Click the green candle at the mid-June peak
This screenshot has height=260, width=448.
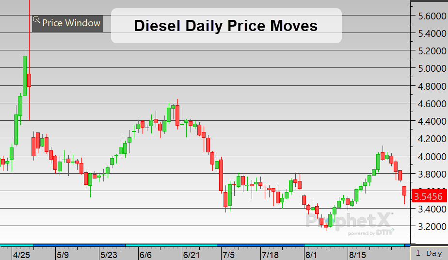[x=173, y=106]
